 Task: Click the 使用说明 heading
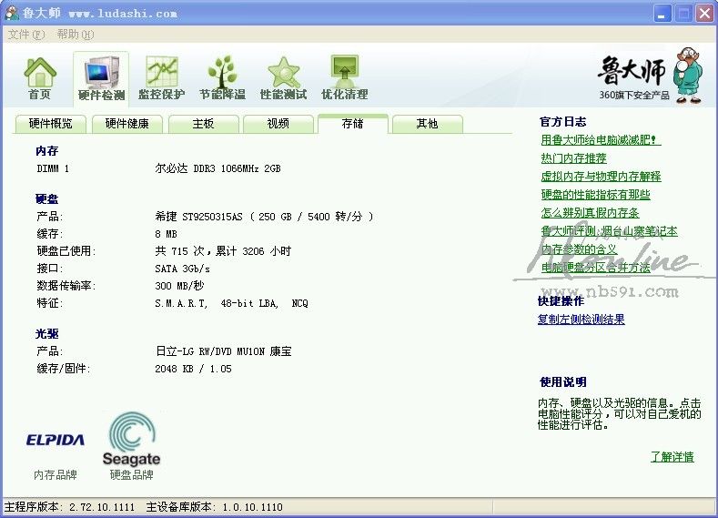(562, 382)
